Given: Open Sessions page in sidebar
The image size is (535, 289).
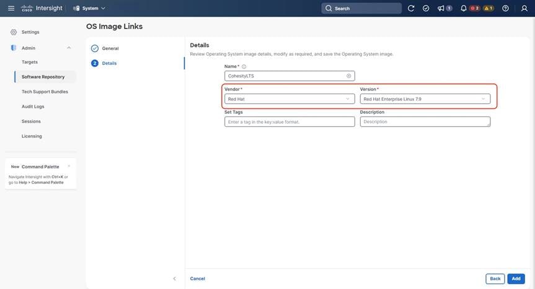Looking at the screenshot, I should [31, 121].
